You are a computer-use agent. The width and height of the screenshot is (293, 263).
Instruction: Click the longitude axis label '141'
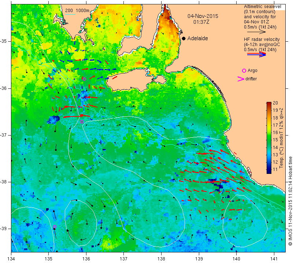coord(274,259)
